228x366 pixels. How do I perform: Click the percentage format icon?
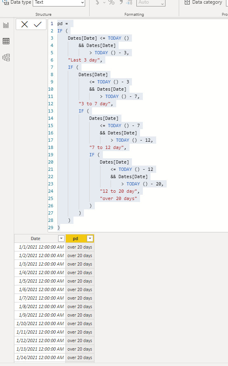pyautogui.click(x=111, y=2)
